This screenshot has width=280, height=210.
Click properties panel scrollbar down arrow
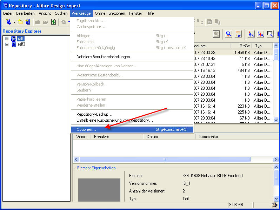[x=276, y=198]
